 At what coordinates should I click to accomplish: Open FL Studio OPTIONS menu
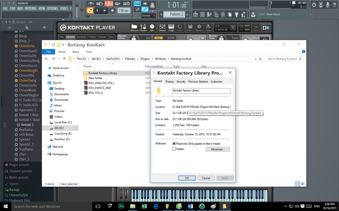tap(53, 9)
